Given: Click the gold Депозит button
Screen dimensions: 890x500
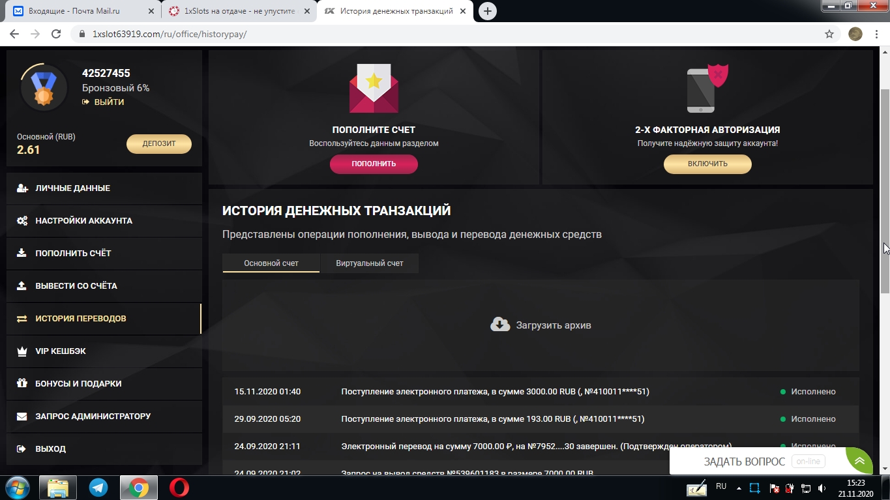Looking at the screenshot, I should (x=159, y=144).
